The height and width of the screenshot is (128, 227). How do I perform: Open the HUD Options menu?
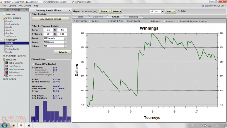(25, 6)
